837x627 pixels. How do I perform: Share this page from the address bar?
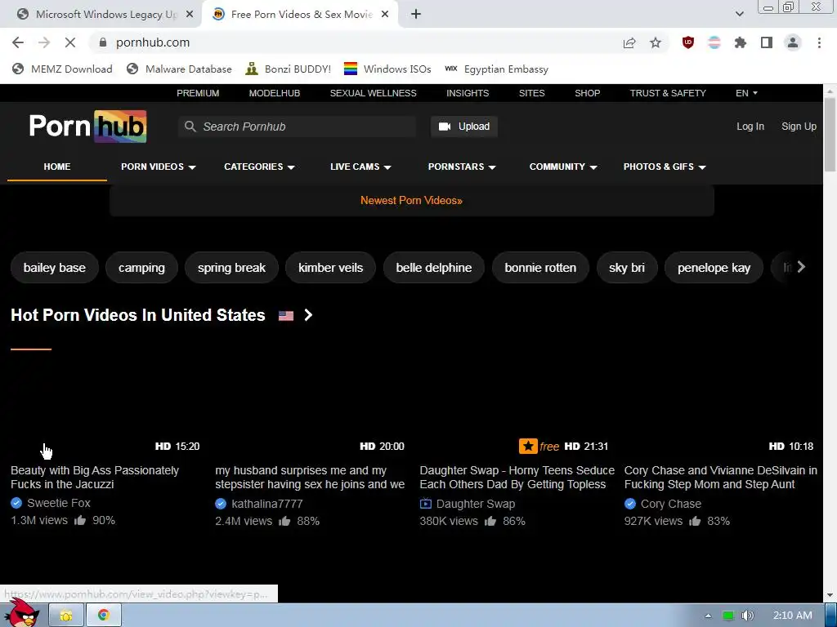point(629,42)
